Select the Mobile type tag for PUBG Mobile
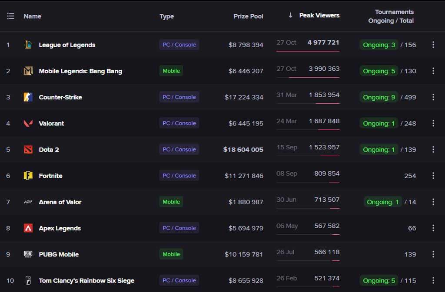 171,254
